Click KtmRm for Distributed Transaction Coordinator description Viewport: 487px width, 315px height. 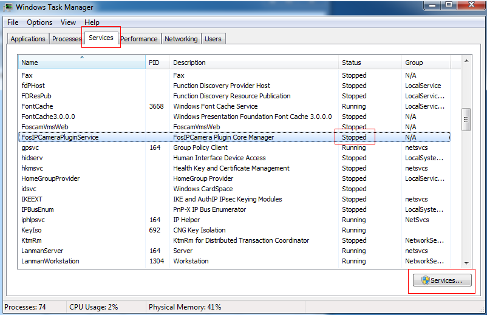pos(241,240)
